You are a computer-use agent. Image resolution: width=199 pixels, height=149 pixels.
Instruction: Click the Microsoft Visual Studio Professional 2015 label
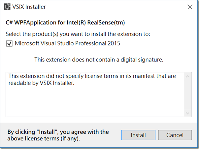tap(67, 43)
